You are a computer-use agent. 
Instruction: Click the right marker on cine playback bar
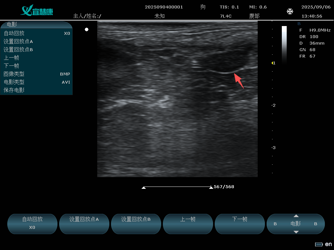pos(211,187)
